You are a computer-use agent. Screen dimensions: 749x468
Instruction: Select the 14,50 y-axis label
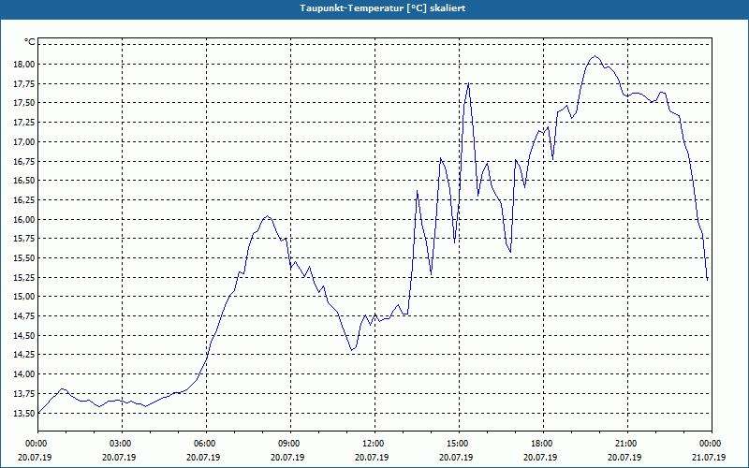tap(24, 335)
